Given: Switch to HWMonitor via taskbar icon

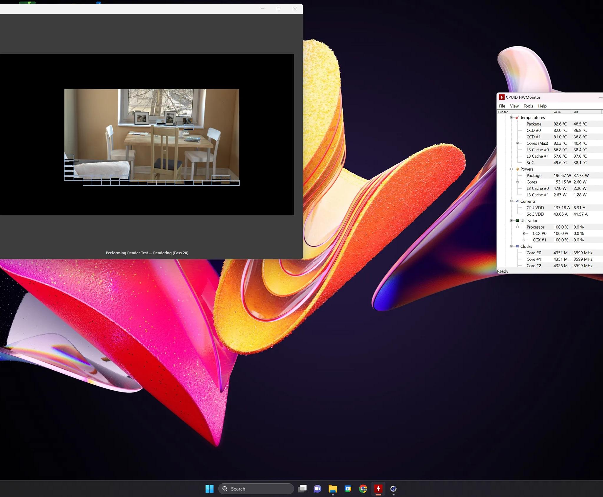Looking at the screenshot, I should (378, 489).
